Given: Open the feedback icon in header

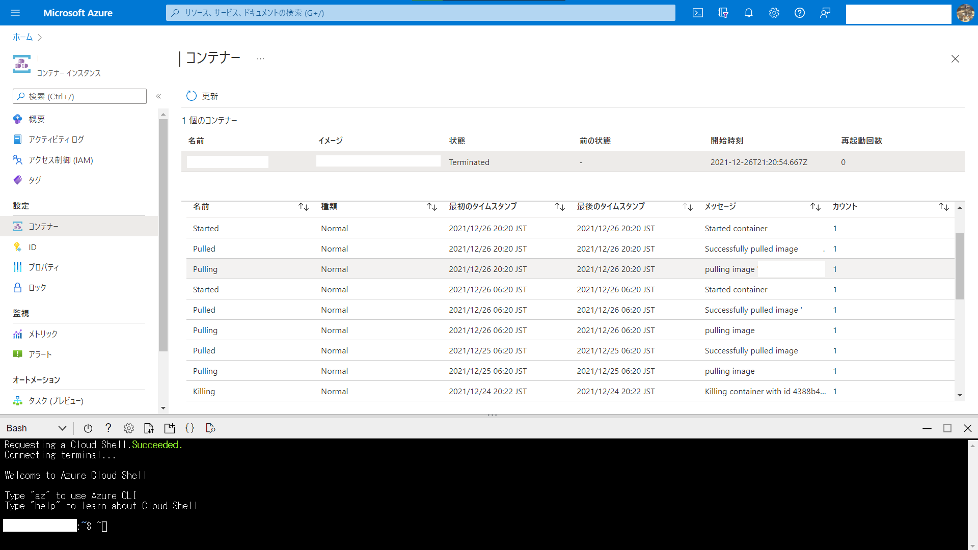Looking at the screenshot, I should (x=825, y=13).
